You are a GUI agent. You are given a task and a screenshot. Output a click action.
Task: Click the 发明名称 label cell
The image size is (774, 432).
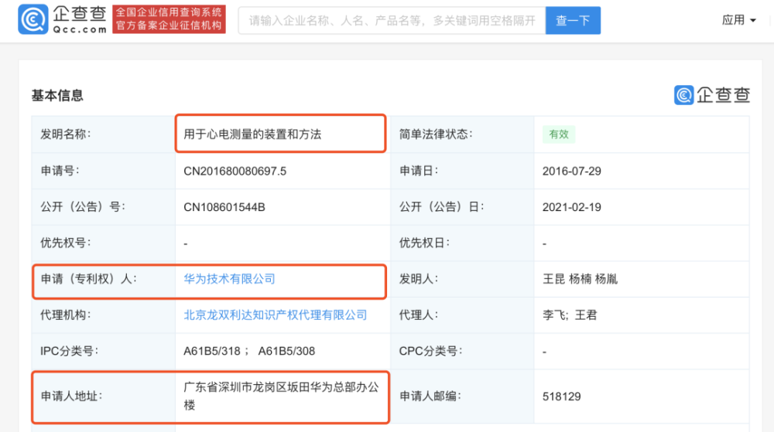[104, 134]
